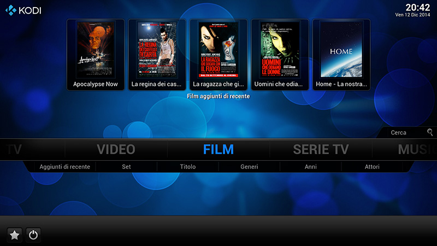Open the Aggiunti di recente submenu
The height and width of the screenshot is (246, 437).
[x=64, y=167]
